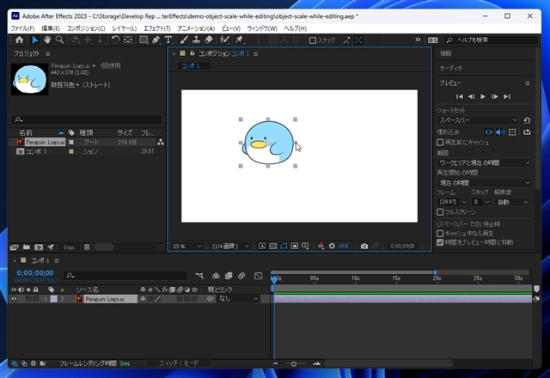This screenshot has height=378, width=550.
Task: Open the コンポジション(C) menu
Action: 86,28
